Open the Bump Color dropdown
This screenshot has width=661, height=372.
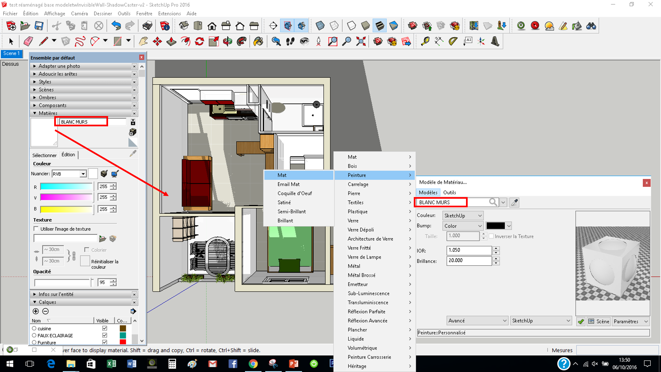[463, 226]
